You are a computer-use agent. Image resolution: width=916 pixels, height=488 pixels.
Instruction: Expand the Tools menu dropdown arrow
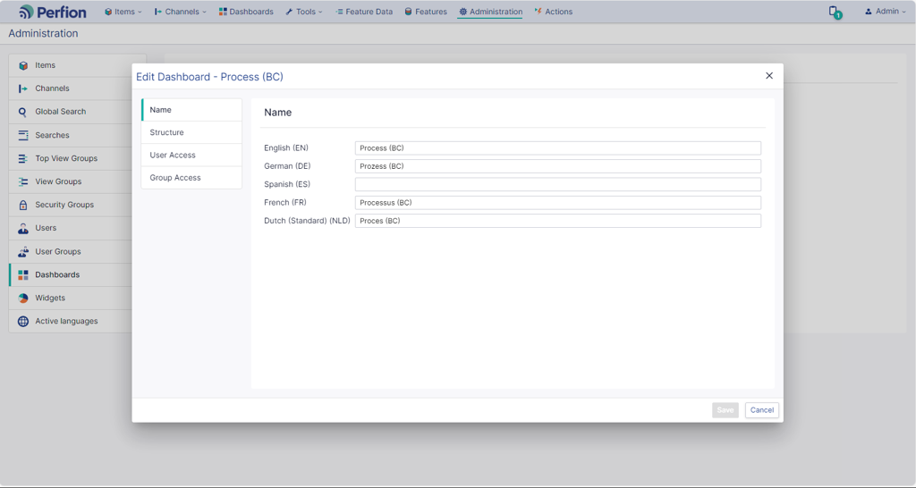320,13
